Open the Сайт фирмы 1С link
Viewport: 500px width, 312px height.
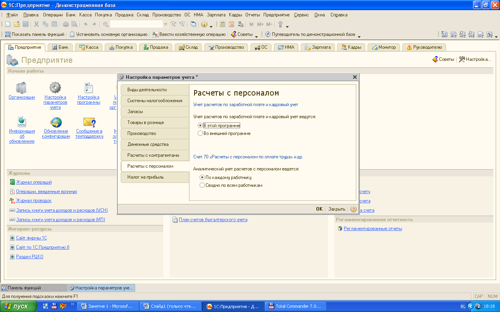pyautogui.click(x=31, y=238)
